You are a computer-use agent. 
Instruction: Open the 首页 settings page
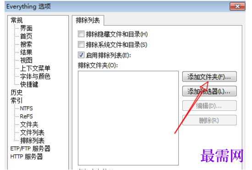tap(26, 36)
